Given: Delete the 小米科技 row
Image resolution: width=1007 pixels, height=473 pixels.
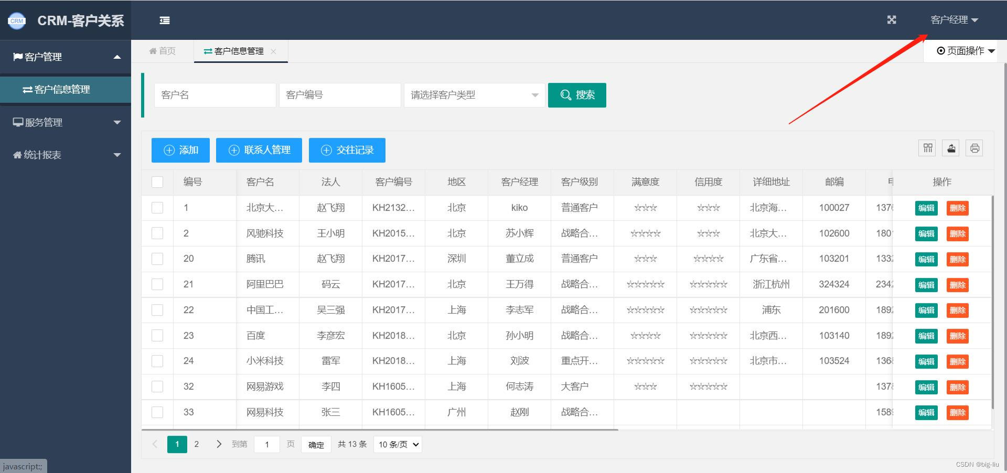Looking at the screenshot, I should coord(958,362).
